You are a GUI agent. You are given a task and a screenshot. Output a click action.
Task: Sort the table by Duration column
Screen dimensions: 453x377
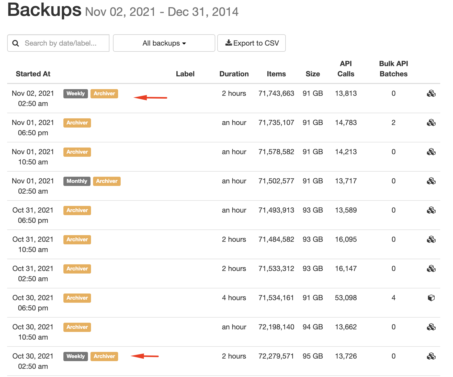[x=234, y=74]
